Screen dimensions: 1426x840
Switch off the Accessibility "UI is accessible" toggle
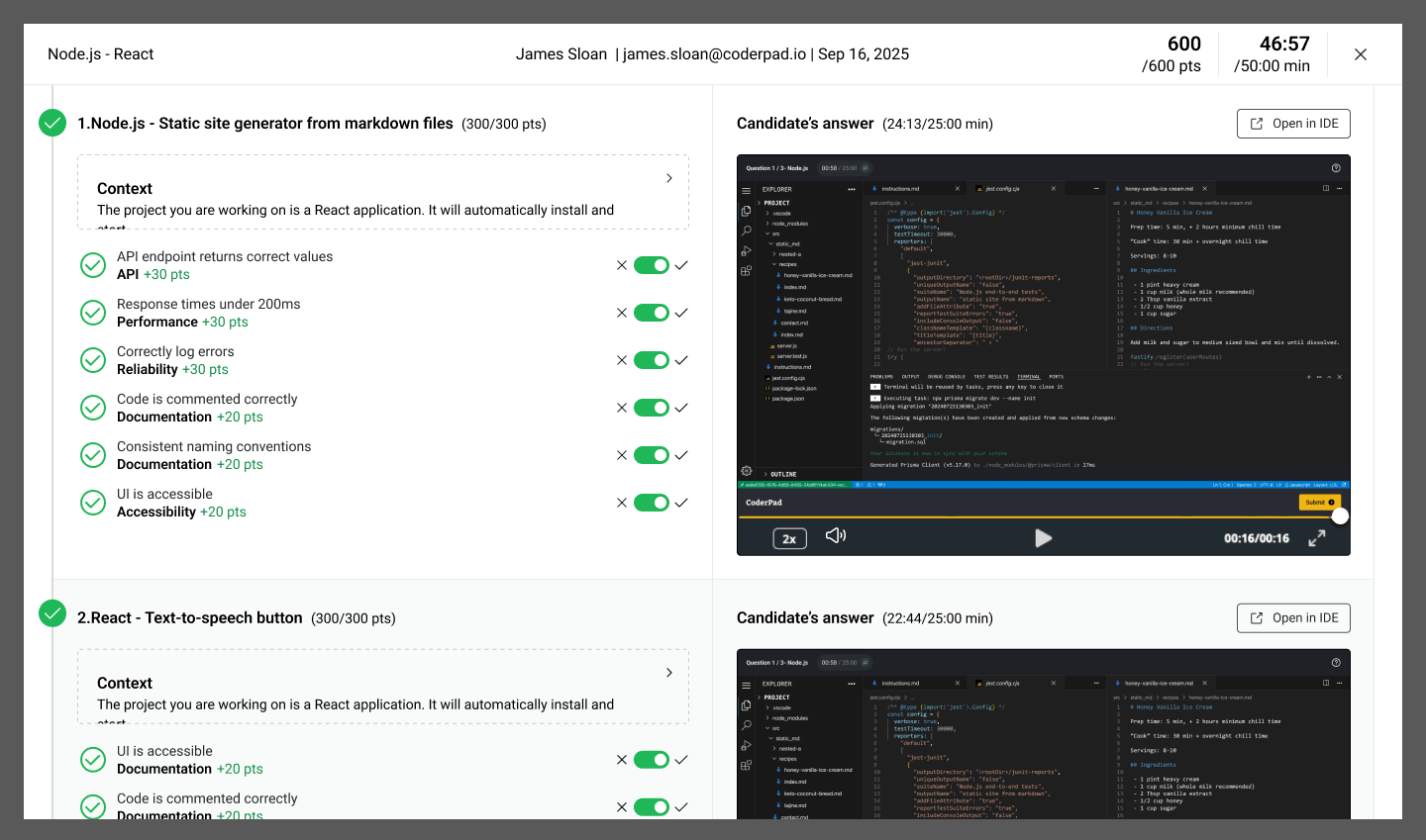(x=652, y=503)
